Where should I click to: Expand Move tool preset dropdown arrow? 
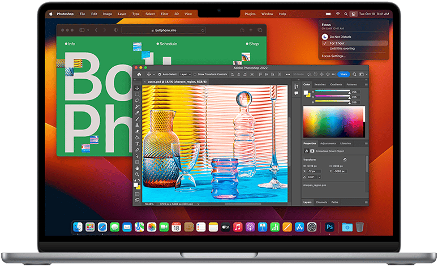pos(154,75)
